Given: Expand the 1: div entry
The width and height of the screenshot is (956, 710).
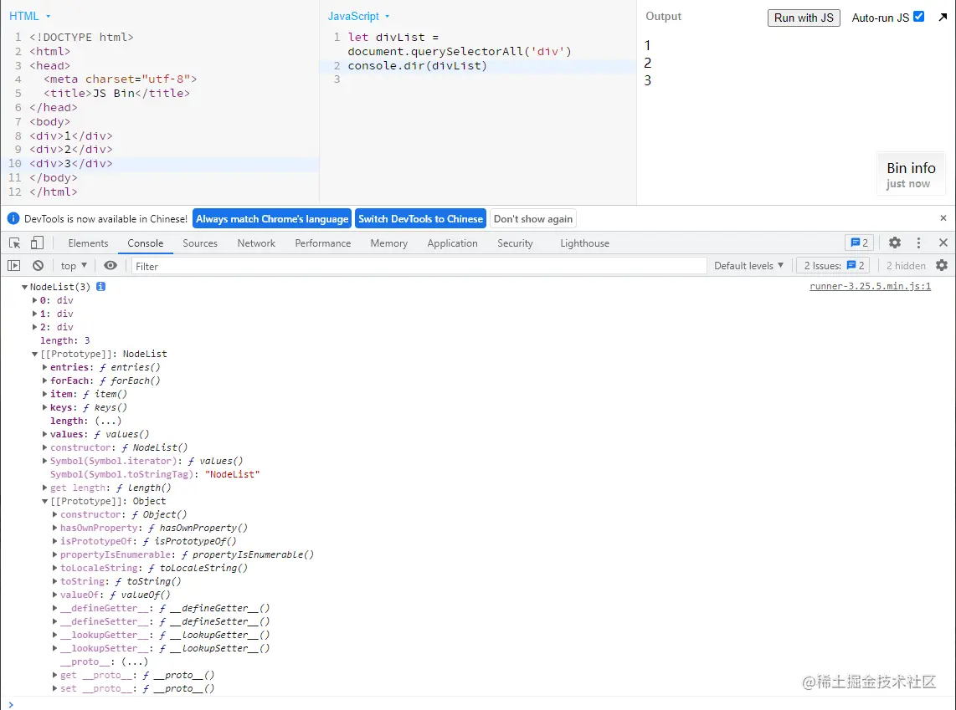Looking at the screenshot, I should [35, 314].
